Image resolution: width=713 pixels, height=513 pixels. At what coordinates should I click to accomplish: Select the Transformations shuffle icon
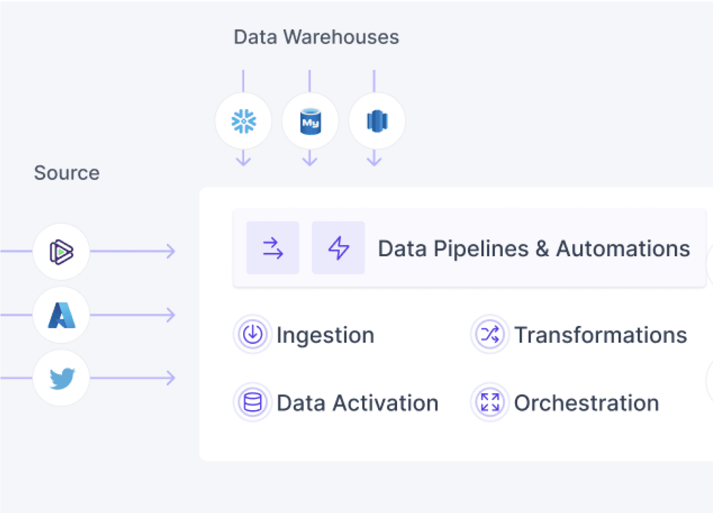tap(490, 334)
